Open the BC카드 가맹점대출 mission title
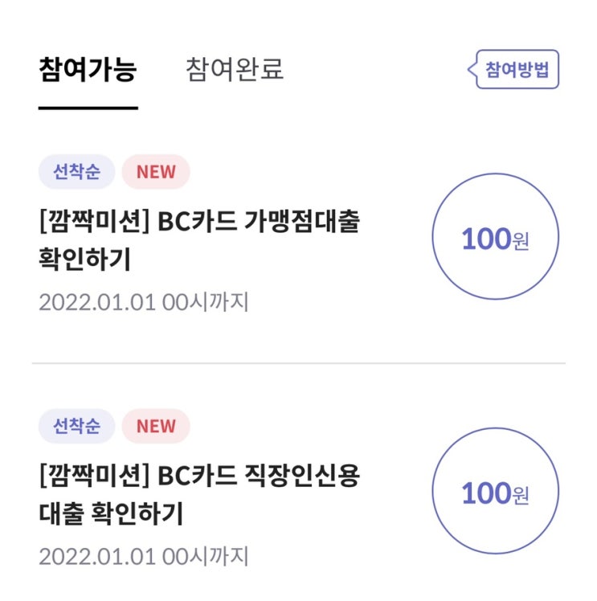The image size is (597, 601). click(x=198, y=223)
